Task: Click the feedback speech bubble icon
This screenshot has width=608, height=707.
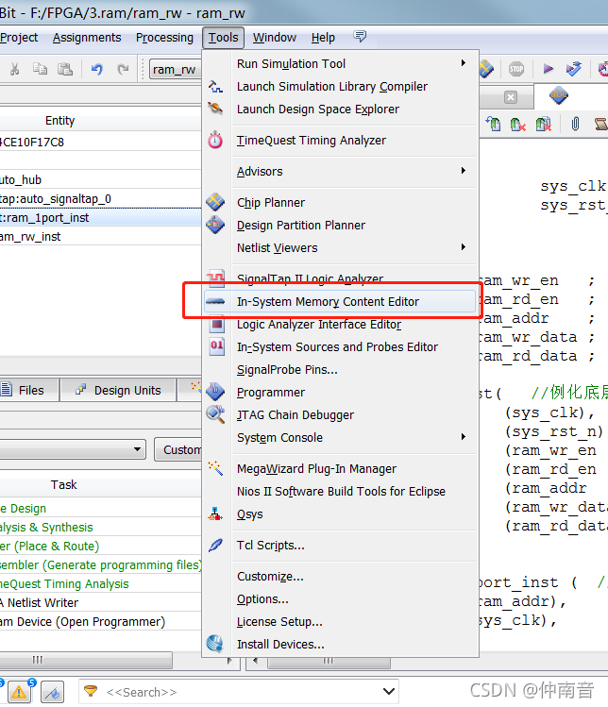Action: point(360,37)
